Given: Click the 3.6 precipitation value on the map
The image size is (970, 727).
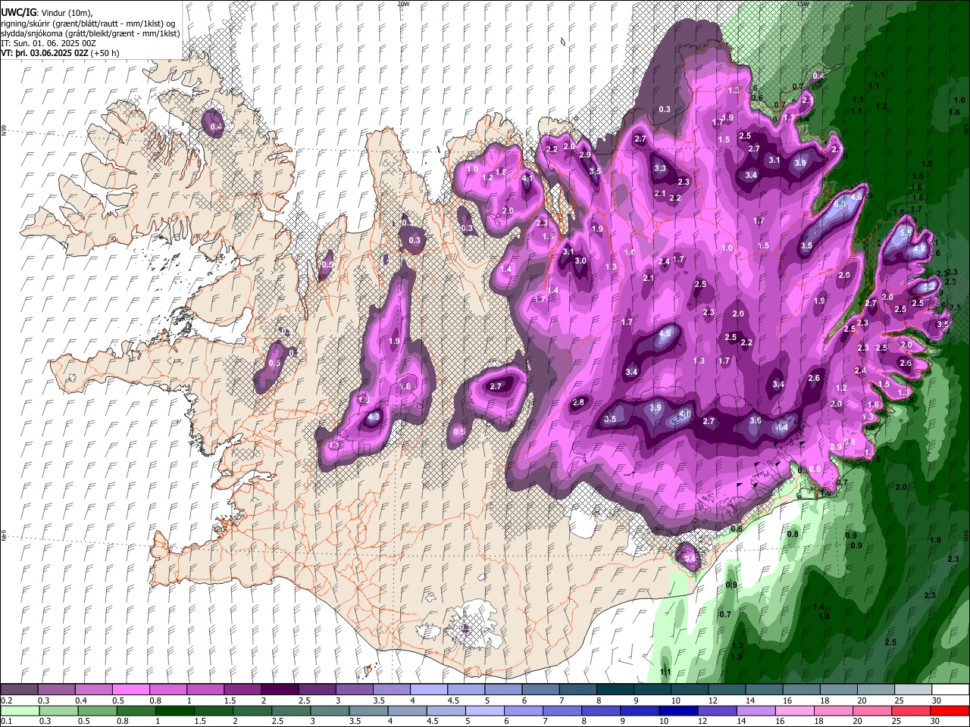Looking at the screenshot, I should pos(756,420).
